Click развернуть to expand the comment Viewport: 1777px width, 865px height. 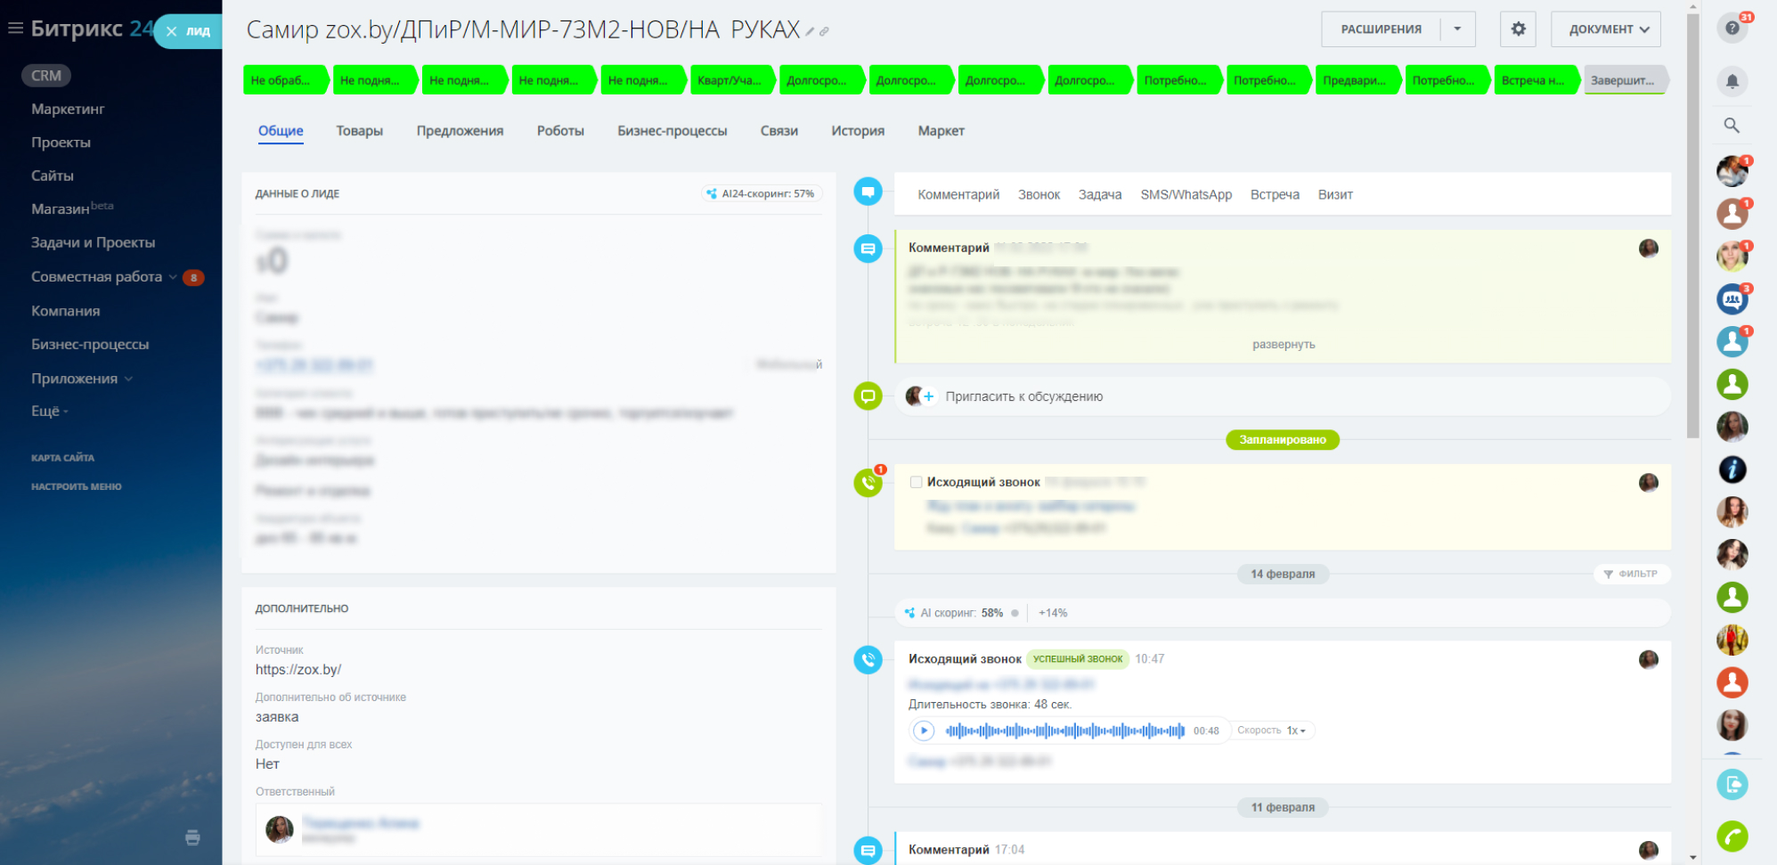1283,345
